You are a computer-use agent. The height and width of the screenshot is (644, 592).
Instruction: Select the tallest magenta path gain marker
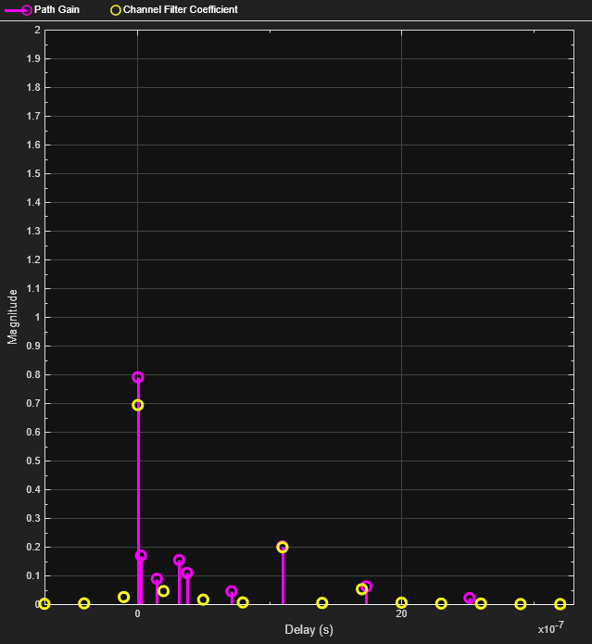tap(138, 377)
